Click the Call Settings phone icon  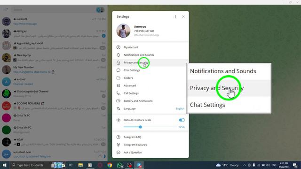tap(119, 93)
